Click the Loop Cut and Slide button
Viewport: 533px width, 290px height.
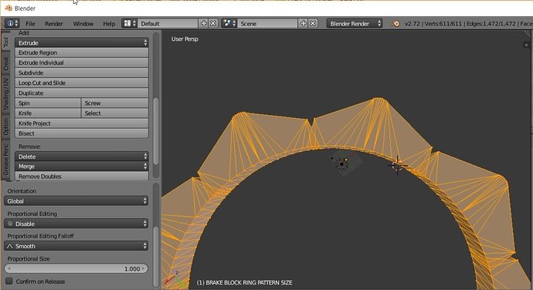point(82,83)
